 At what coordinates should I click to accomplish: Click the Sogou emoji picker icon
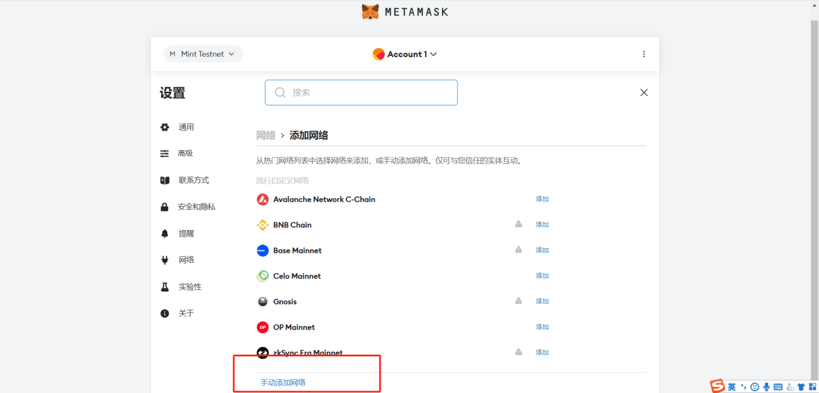754,386
